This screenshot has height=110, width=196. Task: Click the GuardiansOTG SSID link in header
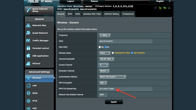pos(71,9)
